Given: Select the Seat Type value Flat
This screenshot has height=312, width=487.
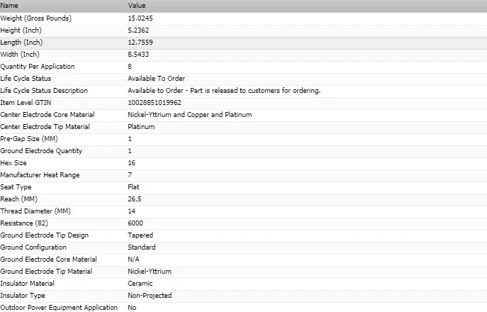Looking at the screenshot, I should coord(133,187).
